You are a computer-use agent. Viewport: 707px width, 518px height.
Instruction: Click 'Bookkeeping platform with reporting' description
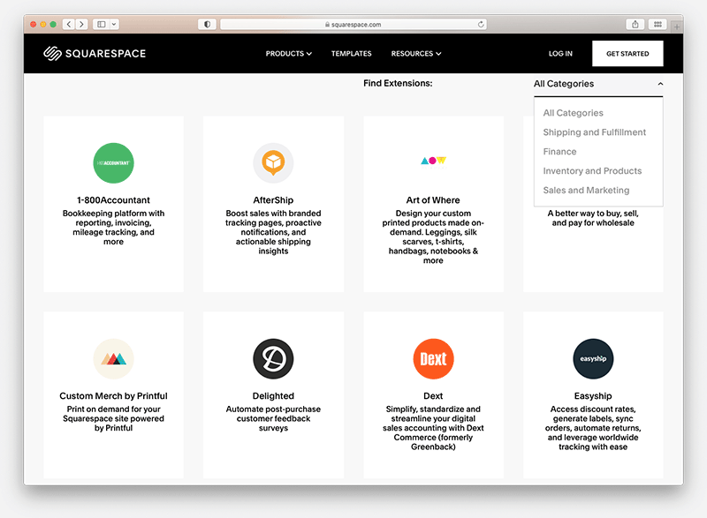(x=114, y=228)
